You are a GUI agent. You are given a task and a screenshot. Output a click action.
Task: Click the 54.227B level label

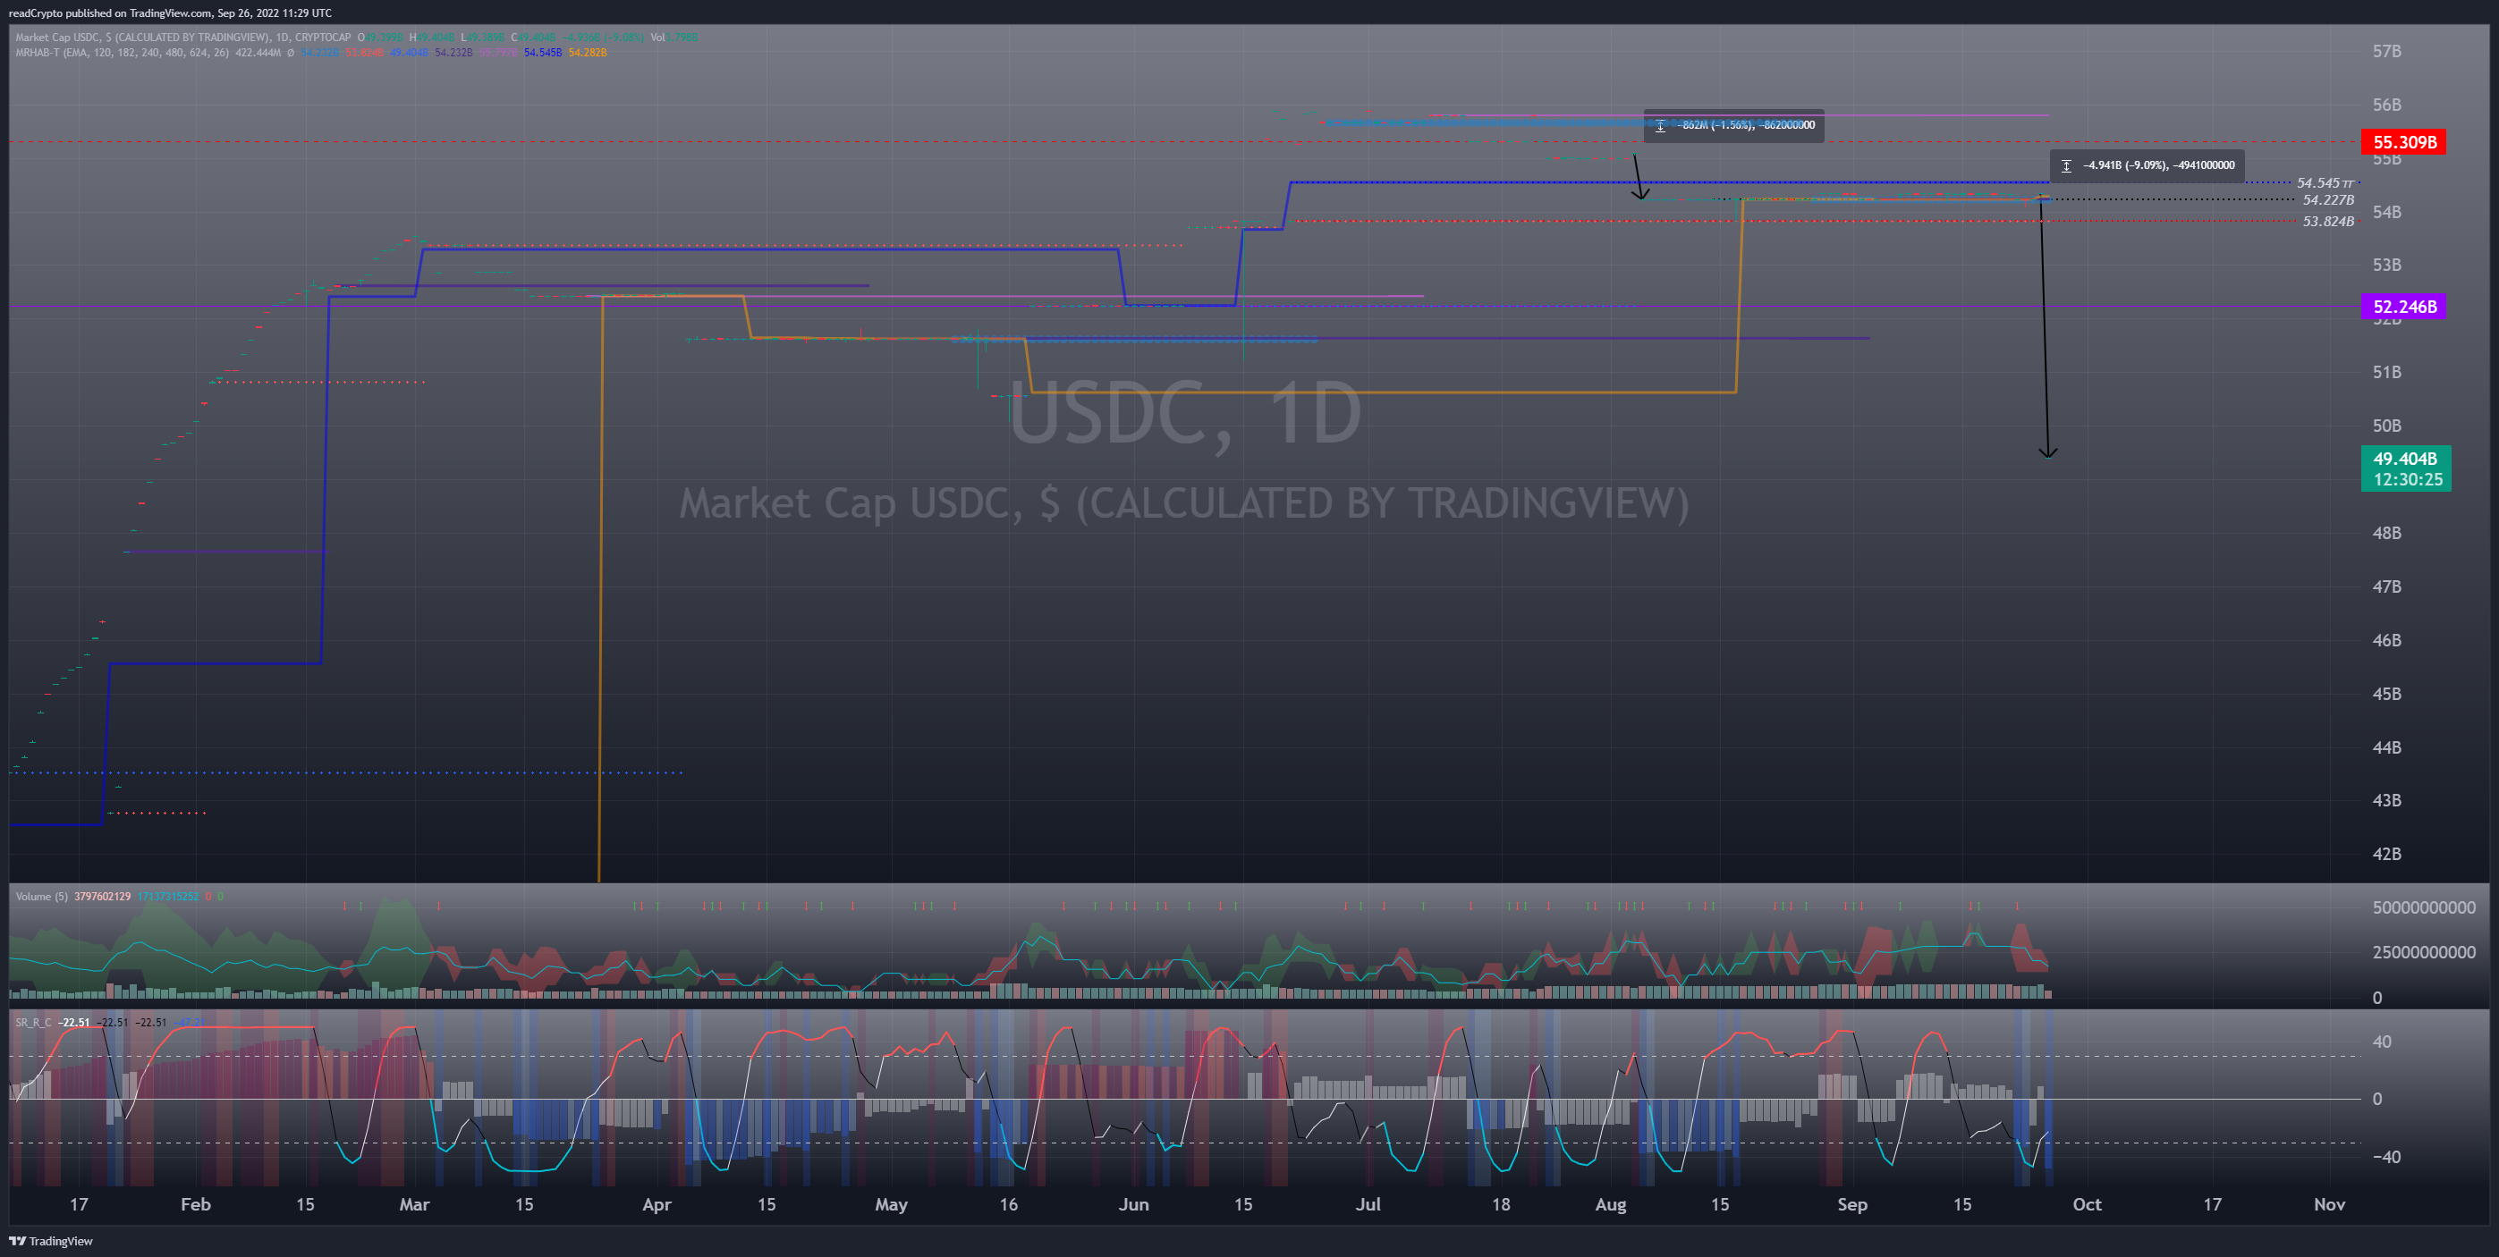tap(2328, 199)
